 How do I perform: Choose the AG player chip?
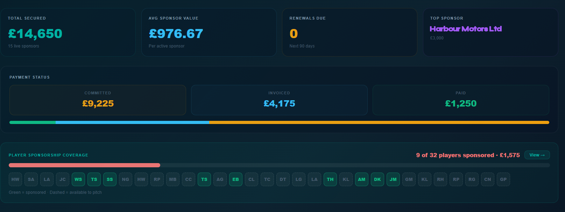[220, 180]
